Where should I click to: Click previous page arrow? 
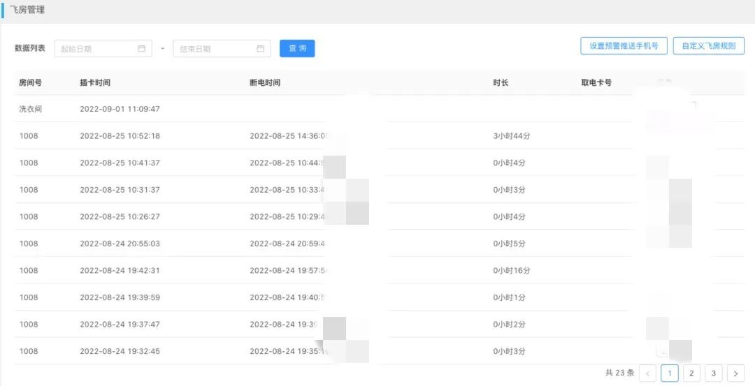pos(647,373)
